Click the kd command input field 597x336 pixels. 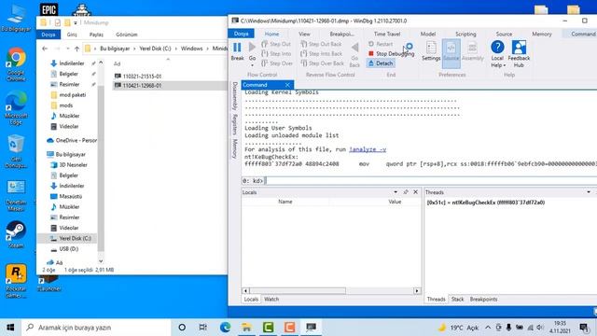430,180
